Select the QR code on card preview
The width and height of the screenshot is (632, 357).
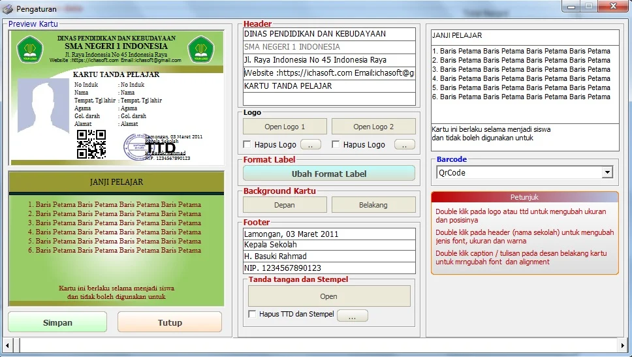tap(91, 144)
